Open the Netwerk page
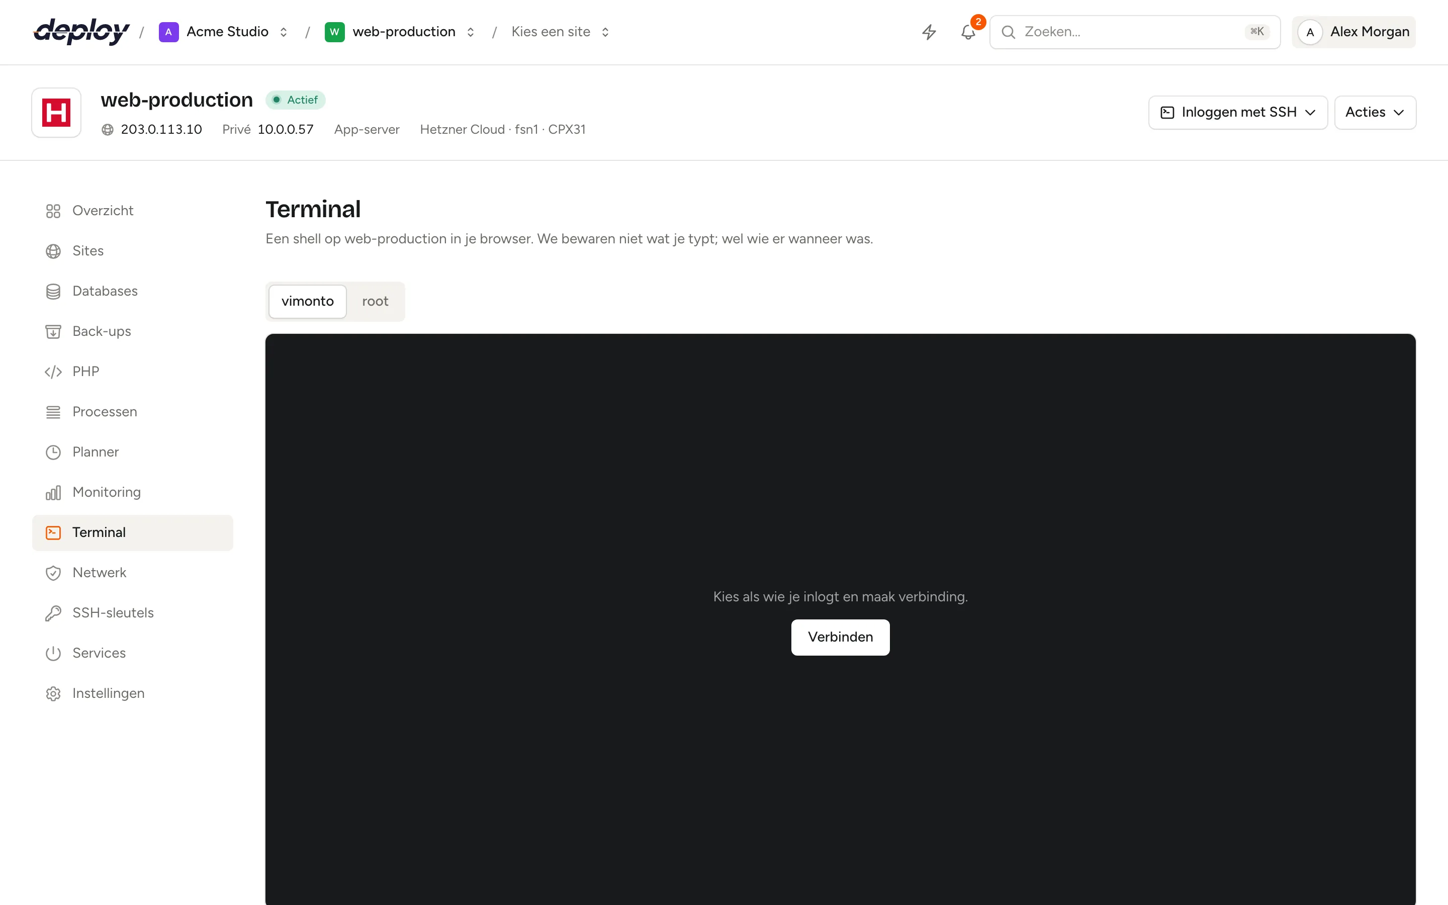This screenshot has width=1448, height=905. point(133,573)
